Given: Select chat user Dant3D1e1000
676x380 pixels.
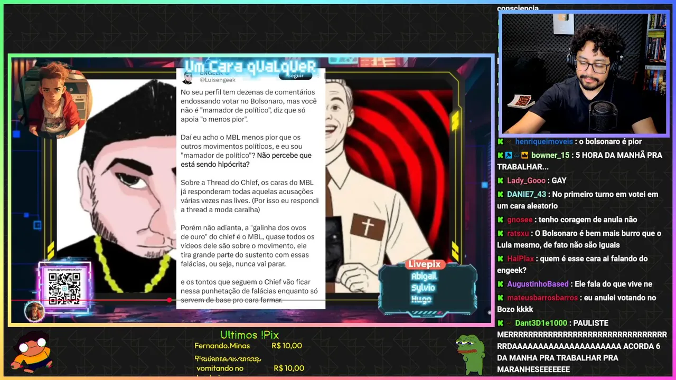Looking at the screenshot, I should point(541,323).
